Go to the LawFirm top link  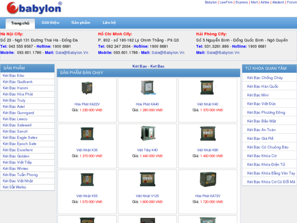pos(226,2)
